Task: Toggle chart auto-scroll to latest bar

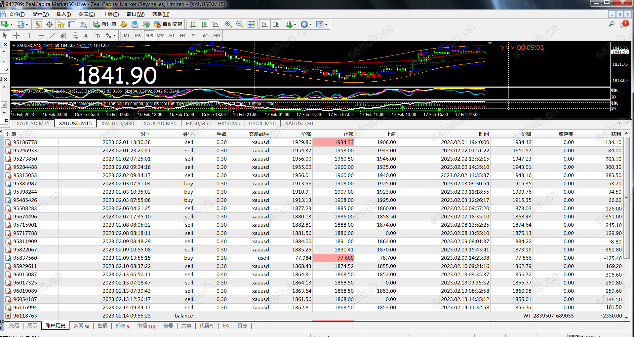Action: tap(264, 24)
